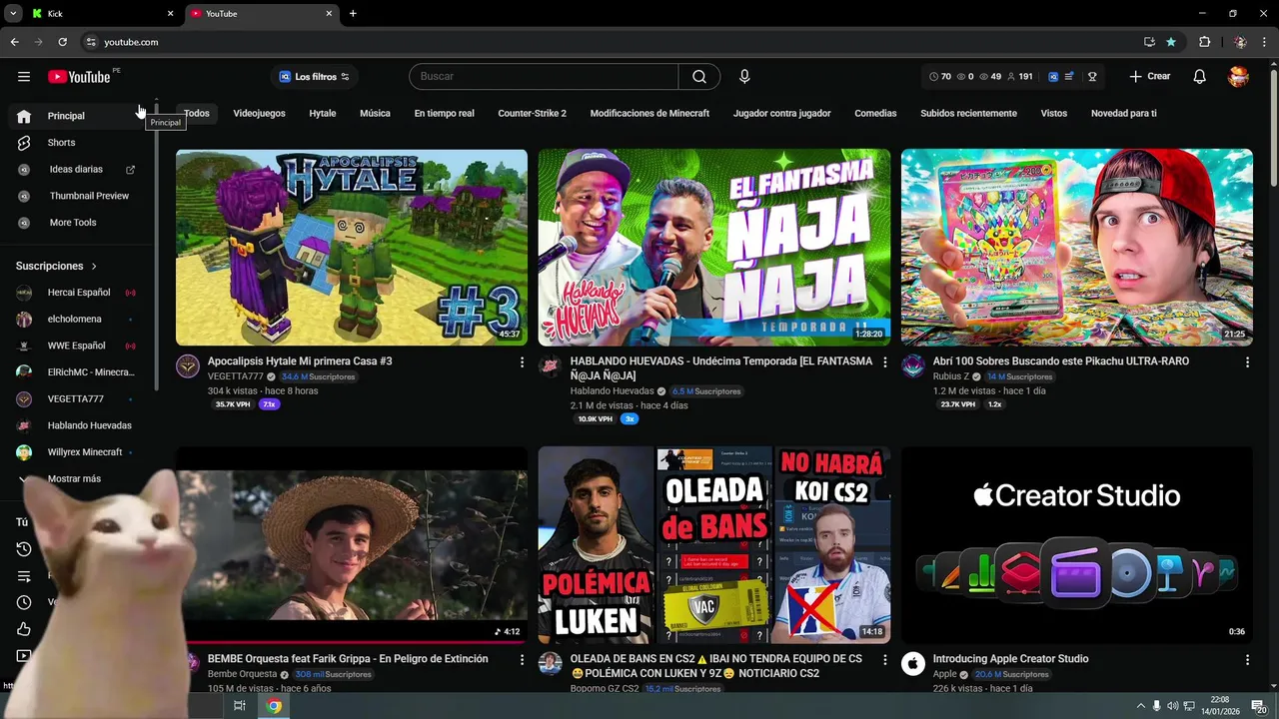This screenshot has height=719, width=1279.
Task: Open WWE Español subscription
Action: [76, 346]
